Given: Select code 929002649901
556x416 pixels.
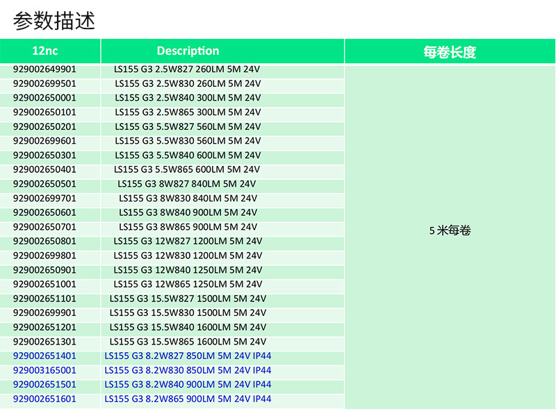Looking at the screenshot, I should 44,69.
